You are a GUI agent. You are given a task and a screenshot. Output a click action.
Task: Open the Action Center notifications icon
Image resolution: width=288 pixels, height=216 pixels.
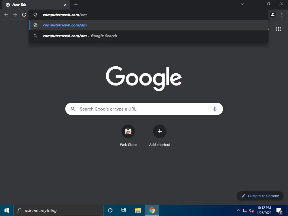[279, 211]
